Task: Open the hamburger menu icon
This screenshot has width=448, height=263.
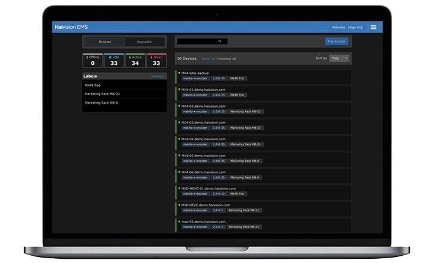Action: pyautogui.click(x=373, y=27)
